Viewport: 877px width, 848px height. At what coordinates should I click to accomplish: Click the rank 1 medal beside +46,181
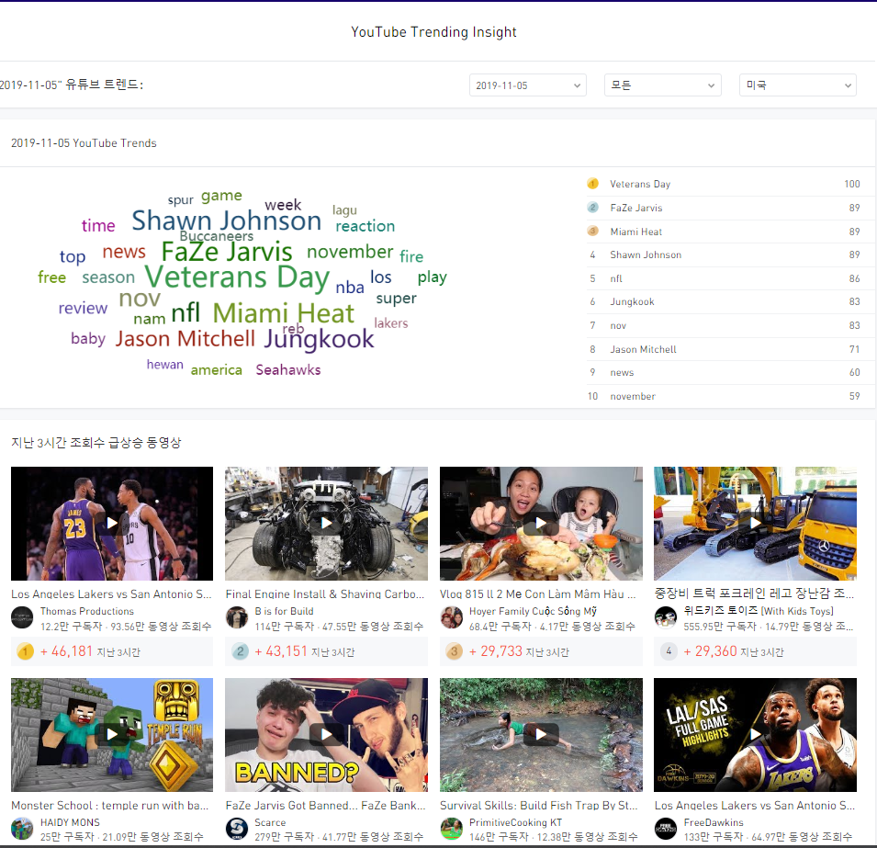point(25,651)
